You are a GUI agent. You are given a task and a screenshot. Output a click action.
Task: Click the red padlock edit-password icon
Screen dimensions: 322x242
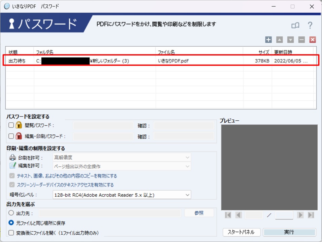[x=19, y=136]
